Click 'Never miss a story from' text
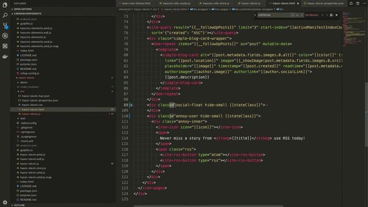Viewport: 368px width, 207px height. 186,138
